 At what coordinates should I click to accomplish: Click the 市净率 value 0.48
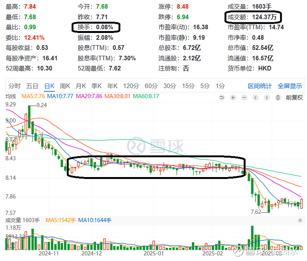[x=258, y=38]
